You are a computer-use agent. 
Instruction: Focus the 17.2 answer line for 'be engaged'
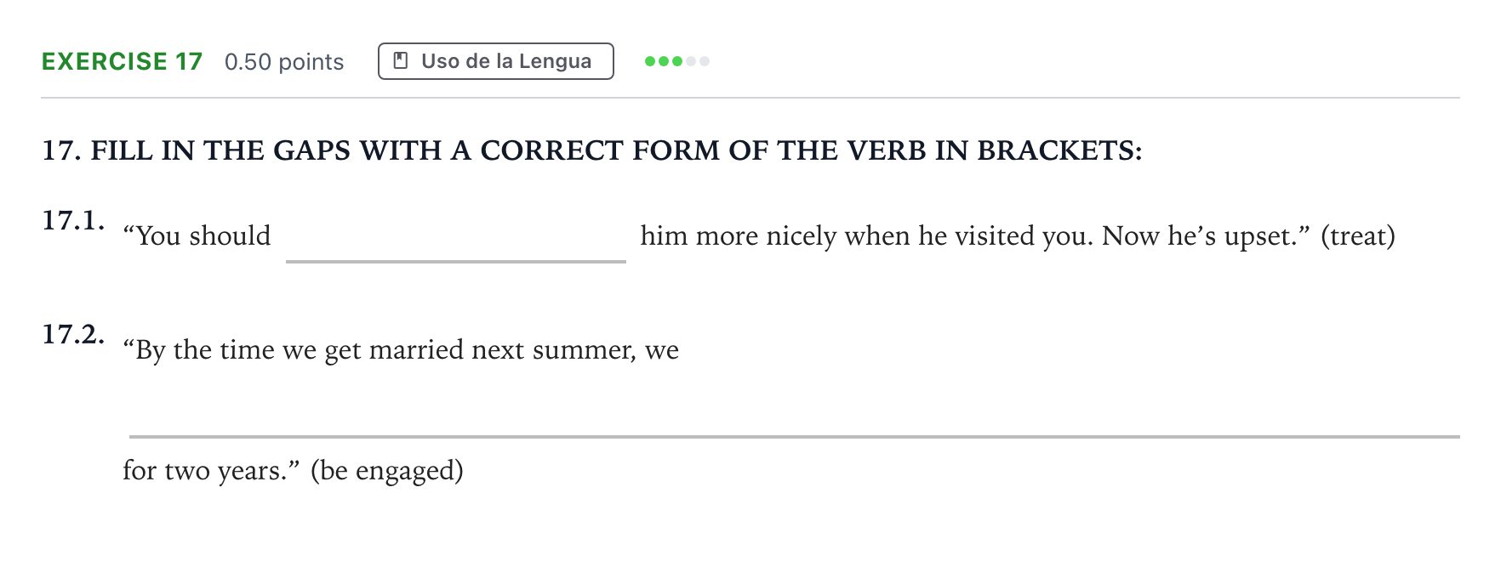pos(795,415)
